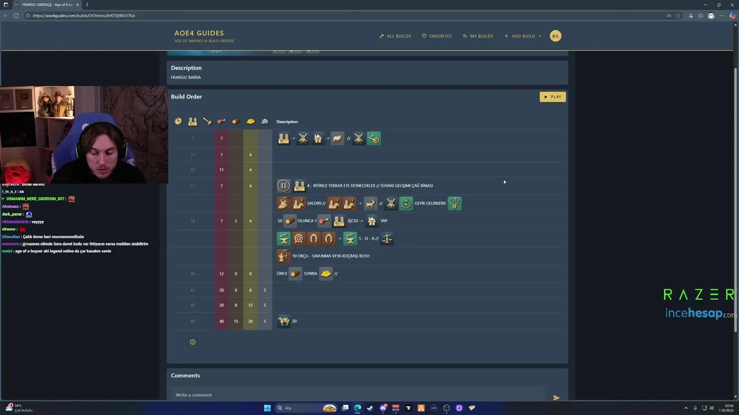Start the build order with PLAY
The image size is (739, 415).
coord(553,97)
